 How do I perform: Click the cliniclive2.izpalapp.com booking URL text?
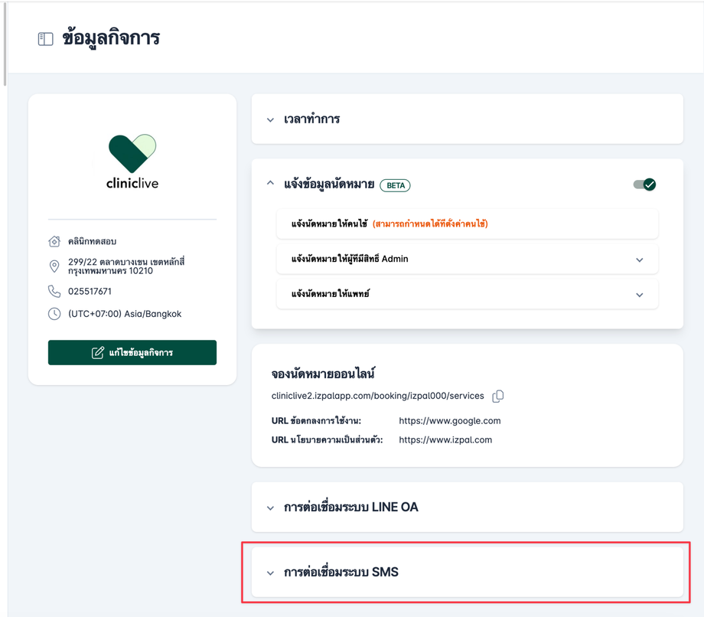coord(377,397)
